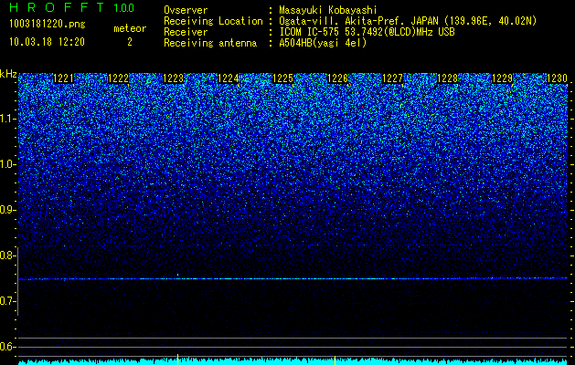Click the 1222 time marker
Image resolution: width=575 pixels, height=365 pixels.
point(119,78)
